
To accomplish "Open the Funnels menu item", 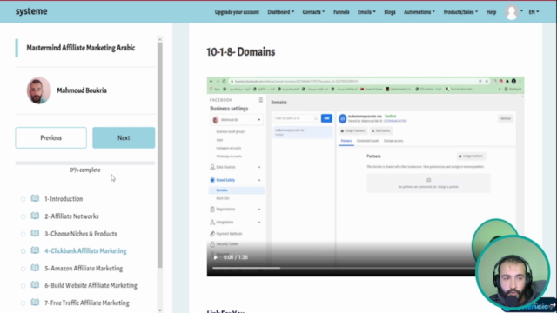I will pos(341,12).
